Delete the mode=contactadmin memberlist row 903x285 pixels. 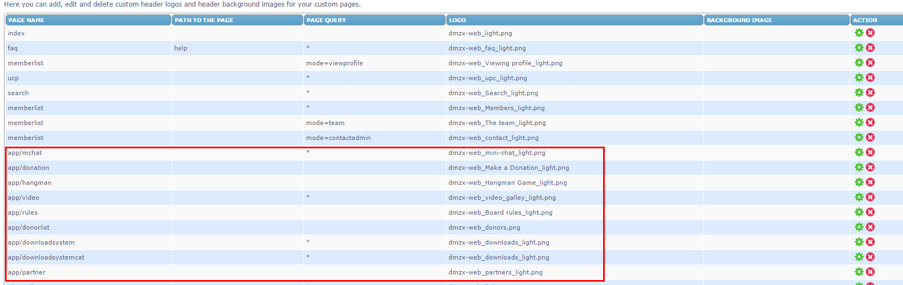point(870,137)
